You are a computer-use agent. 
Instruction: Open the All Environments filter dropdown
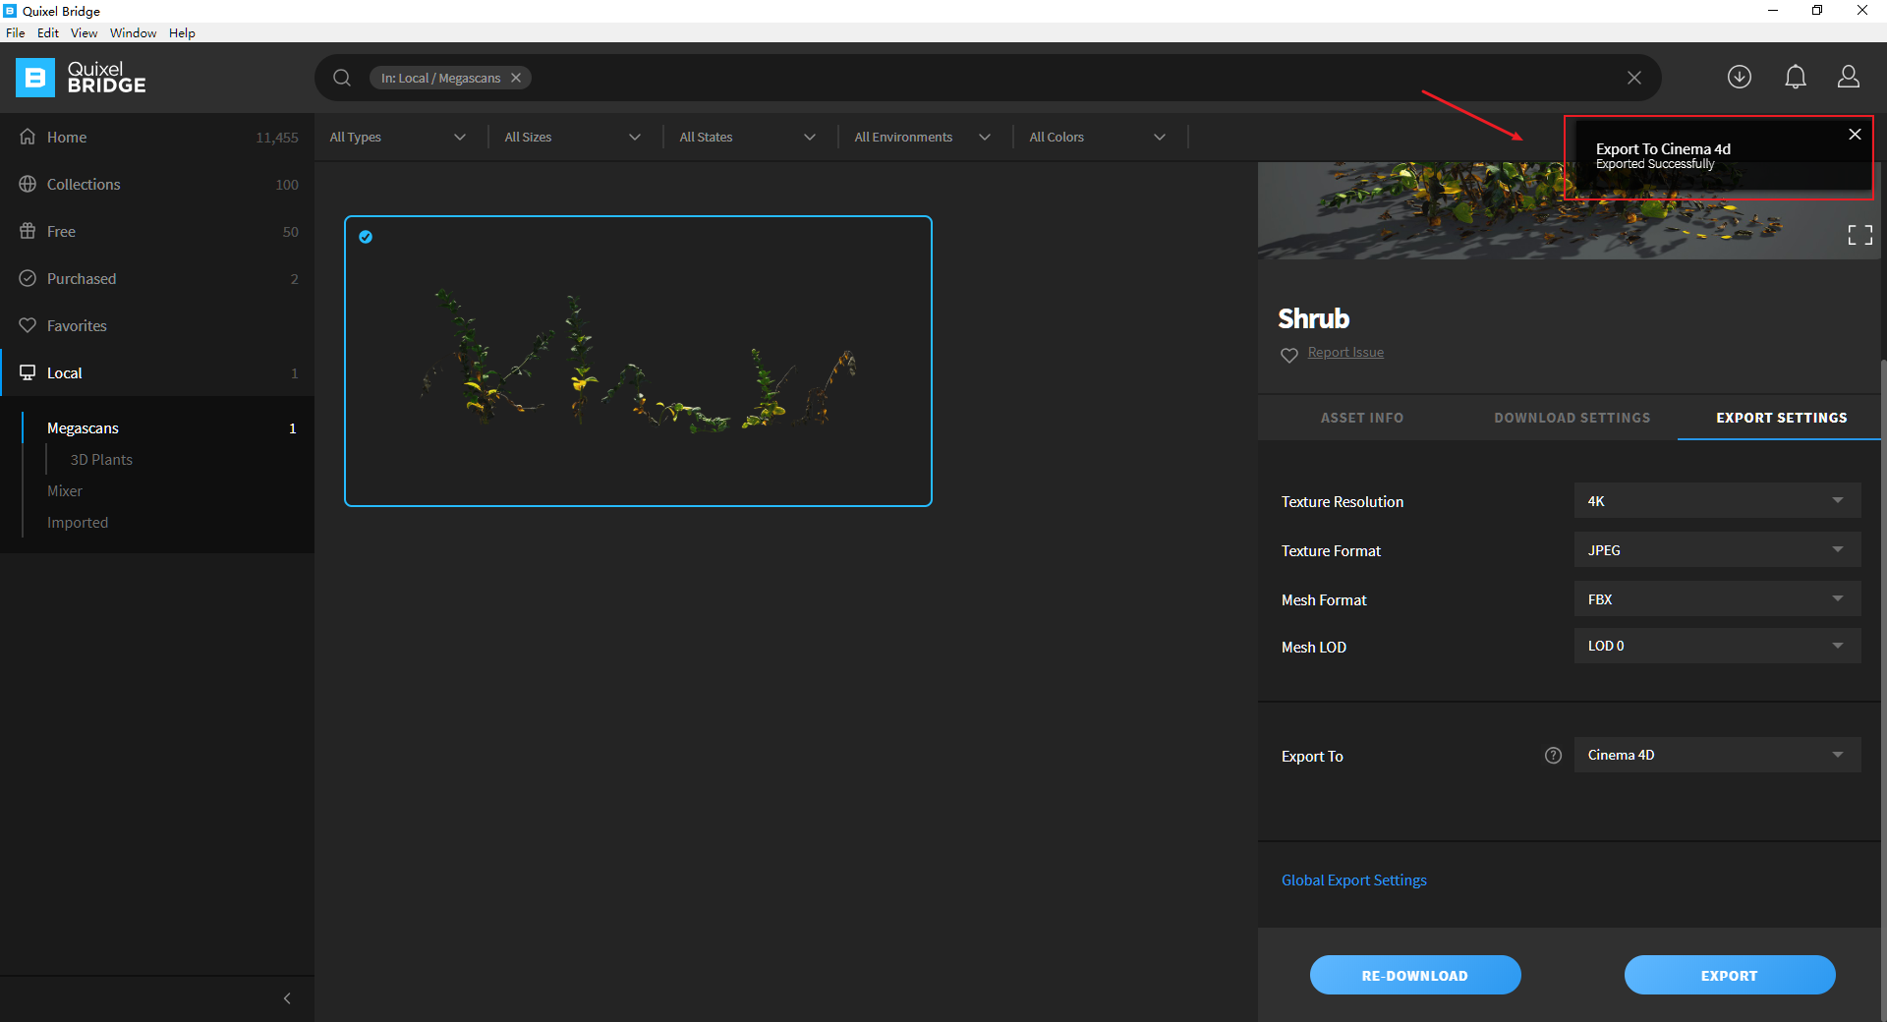tap(923, 138)
